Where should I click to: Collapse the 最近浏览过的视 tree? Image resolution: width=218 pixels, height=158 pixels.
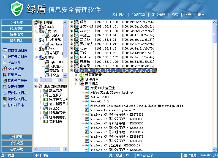(35, 86)
